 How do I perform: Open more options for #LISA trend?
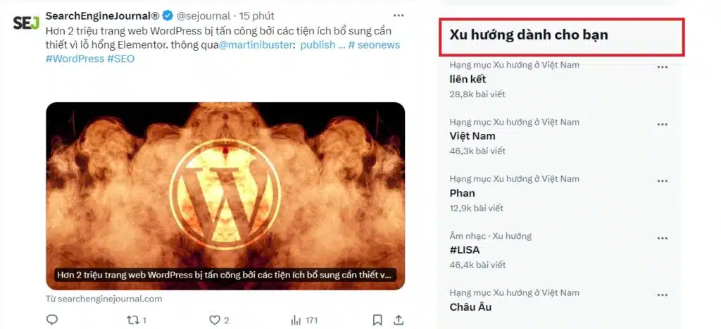point(662,238)
